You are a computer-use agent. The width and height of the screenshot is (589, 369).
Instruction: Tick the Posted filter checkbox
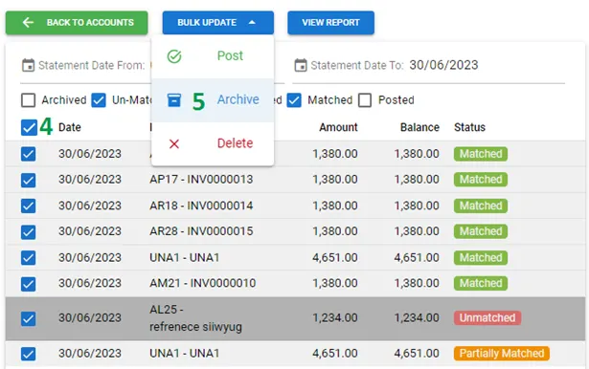[365, 100]
